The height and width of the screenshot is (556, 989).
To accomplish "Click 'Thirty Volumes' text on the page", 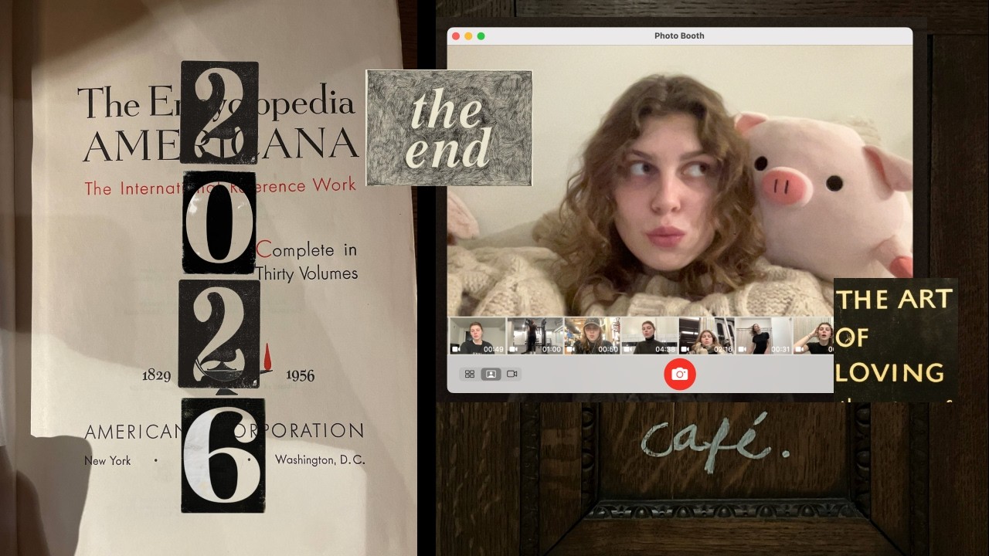I will point(307,273).
